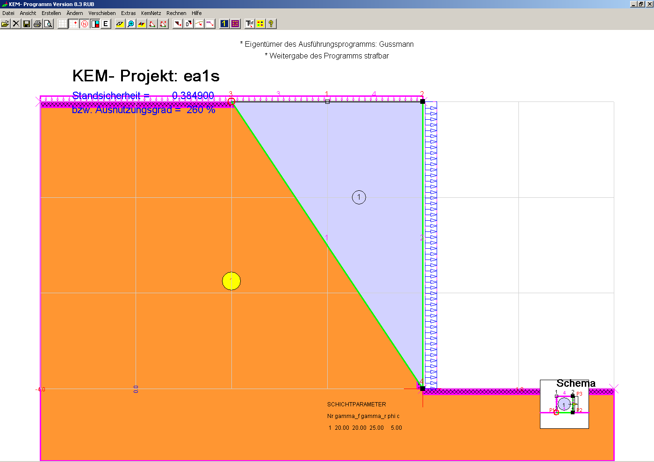The width and height of the screenshot is (654, 462).
Task: Click the open file folder icon
Action: point(5,23)
